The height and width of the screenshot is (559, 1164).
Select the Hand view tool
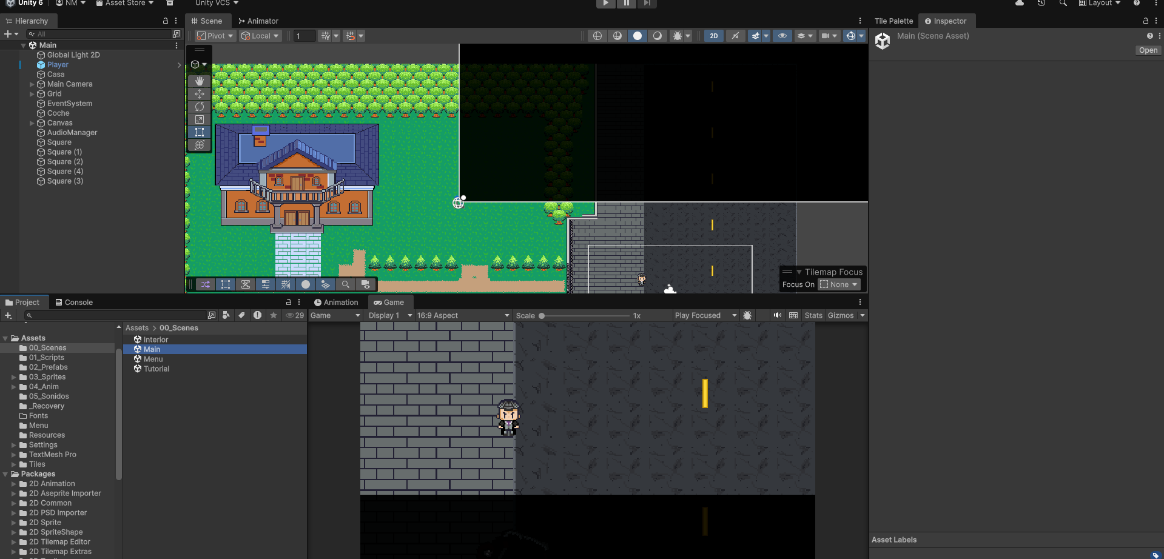199,81
